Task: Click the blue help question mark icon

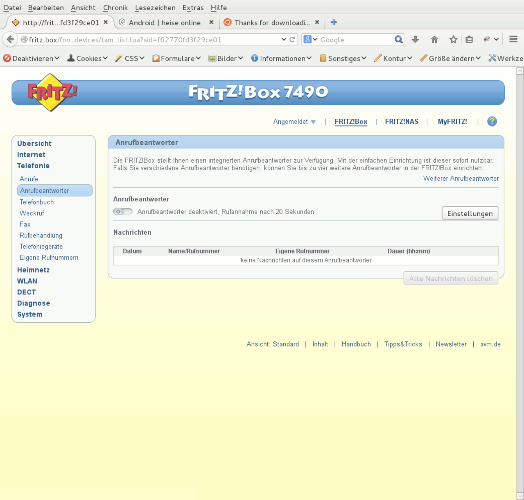Action: pos(492,121)
